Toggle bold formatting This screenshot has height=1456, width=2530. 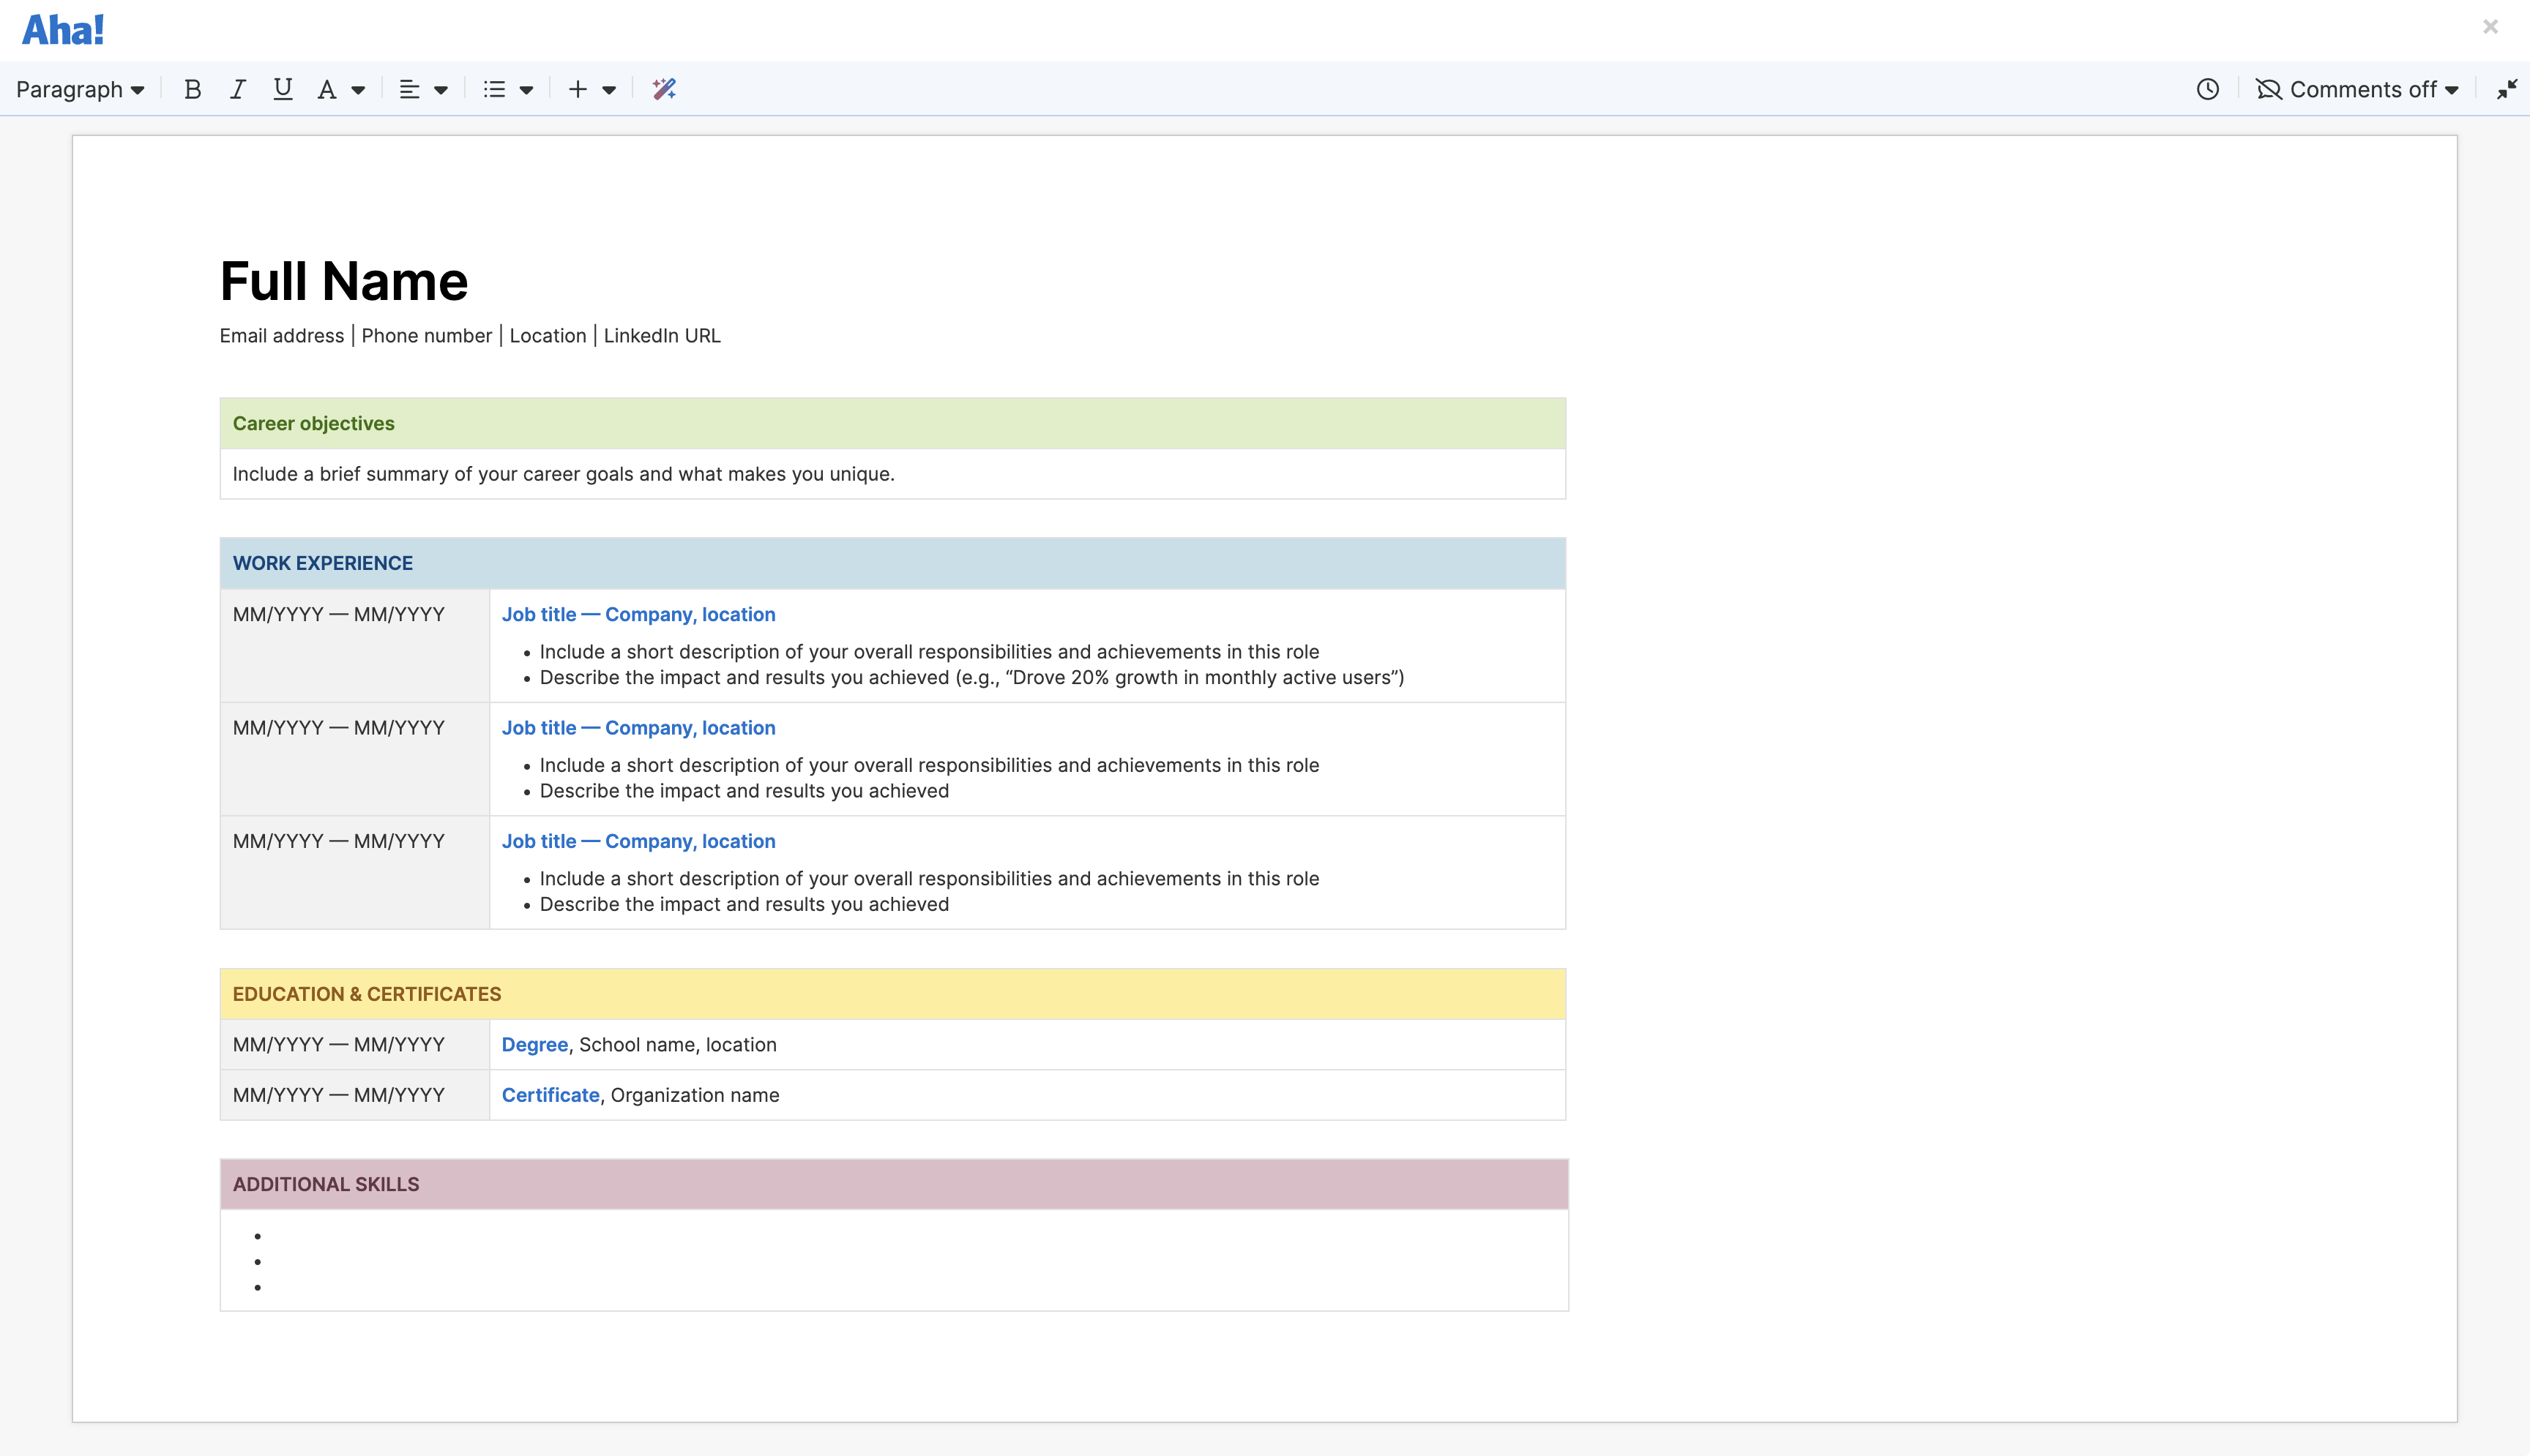point(193,90)
